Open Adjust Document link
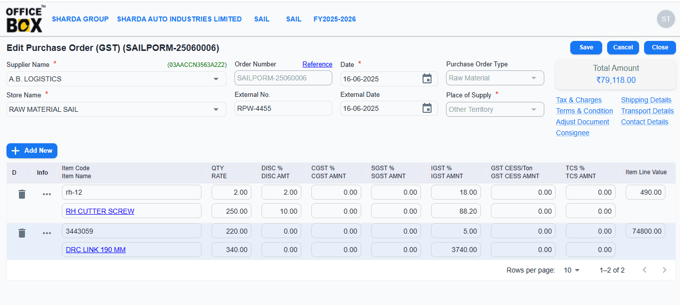The width and height of the screenshot is (680, 305). tap(583, 122)
